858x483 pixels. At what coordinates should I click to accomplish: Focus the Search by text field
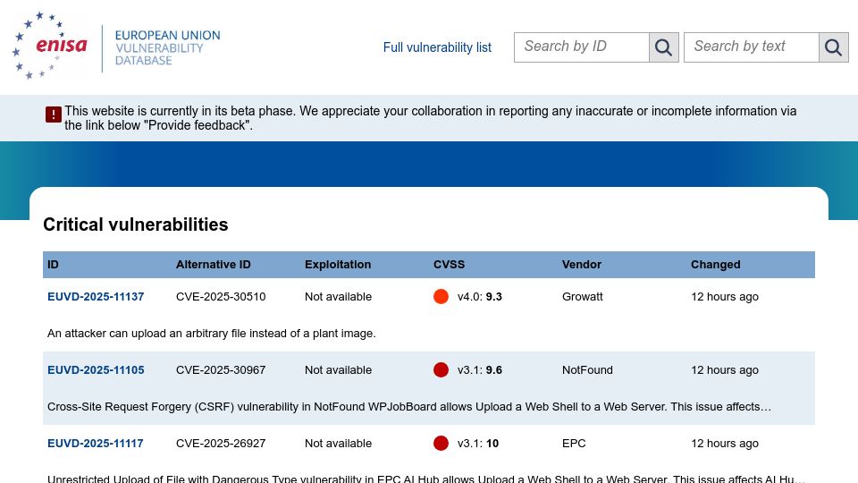(x=752, y=47)
